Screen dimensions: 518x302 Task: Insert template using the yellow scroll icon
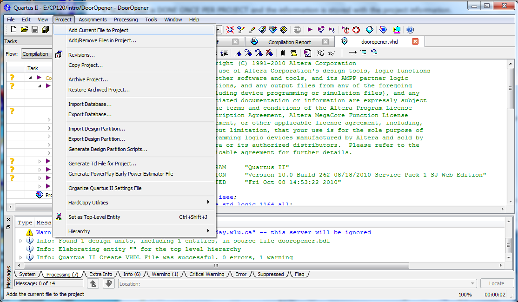[x=294, y=53]
